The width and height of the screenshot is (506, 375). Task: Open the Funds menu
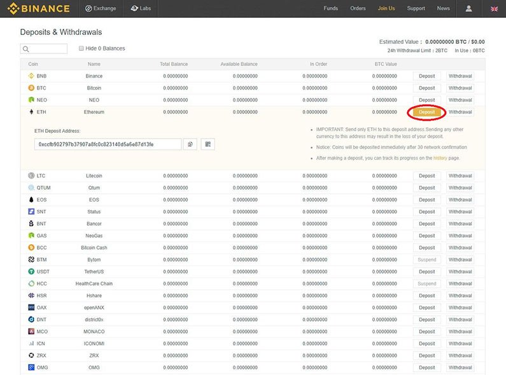coord(331,8)
